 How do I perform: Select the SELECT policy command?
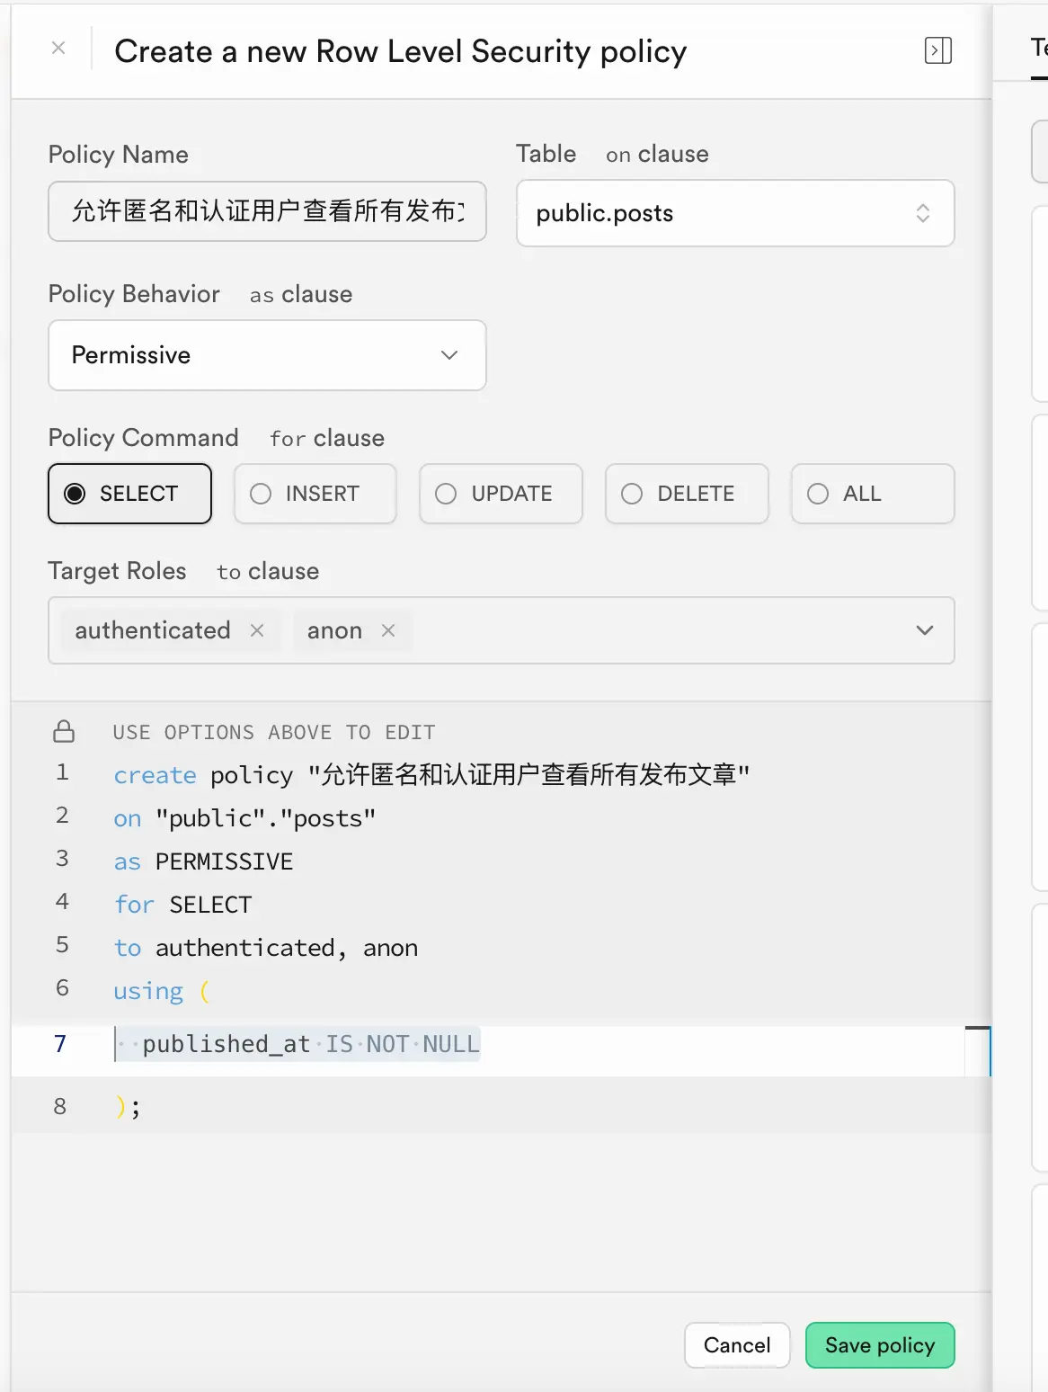(129, 494)
